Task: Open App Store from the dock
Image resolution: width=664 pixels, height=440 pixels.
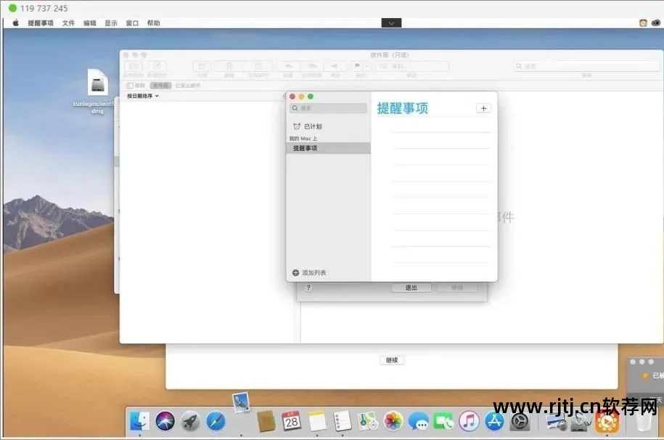Action: tap(494, 421)
